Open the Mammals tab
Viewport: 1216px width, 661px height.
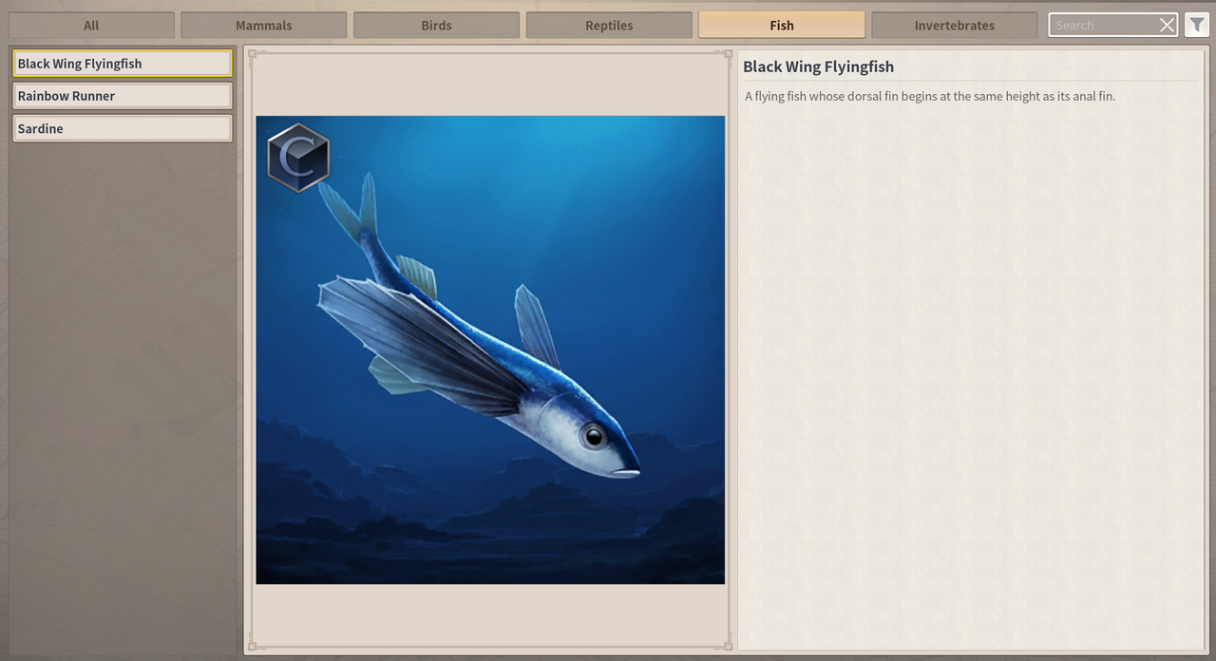(263, 26)
